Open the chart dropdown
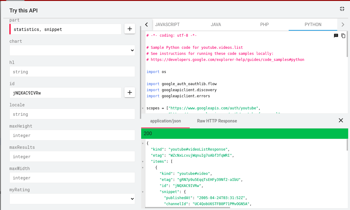Image resolution: width=350 pixels, height=210 pixels. [72, 50]
